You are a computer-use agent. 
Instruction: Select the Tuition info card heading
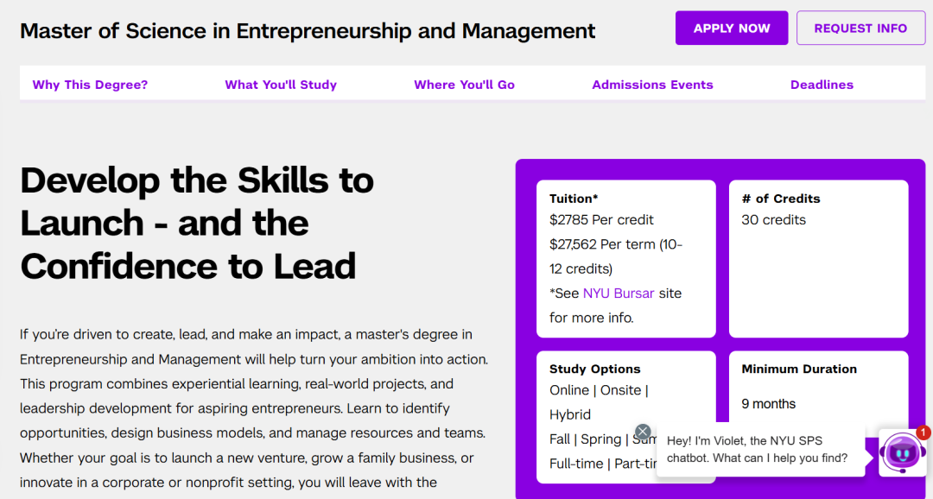[x=574, y=199]
